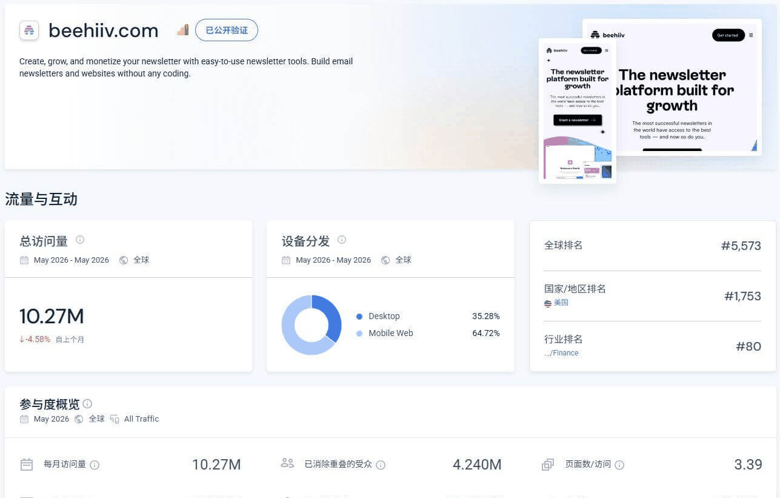Viewport: 780px width, 498px height.
Task: Click the 3.39 pages per visit value
Action: coord(748,465)
